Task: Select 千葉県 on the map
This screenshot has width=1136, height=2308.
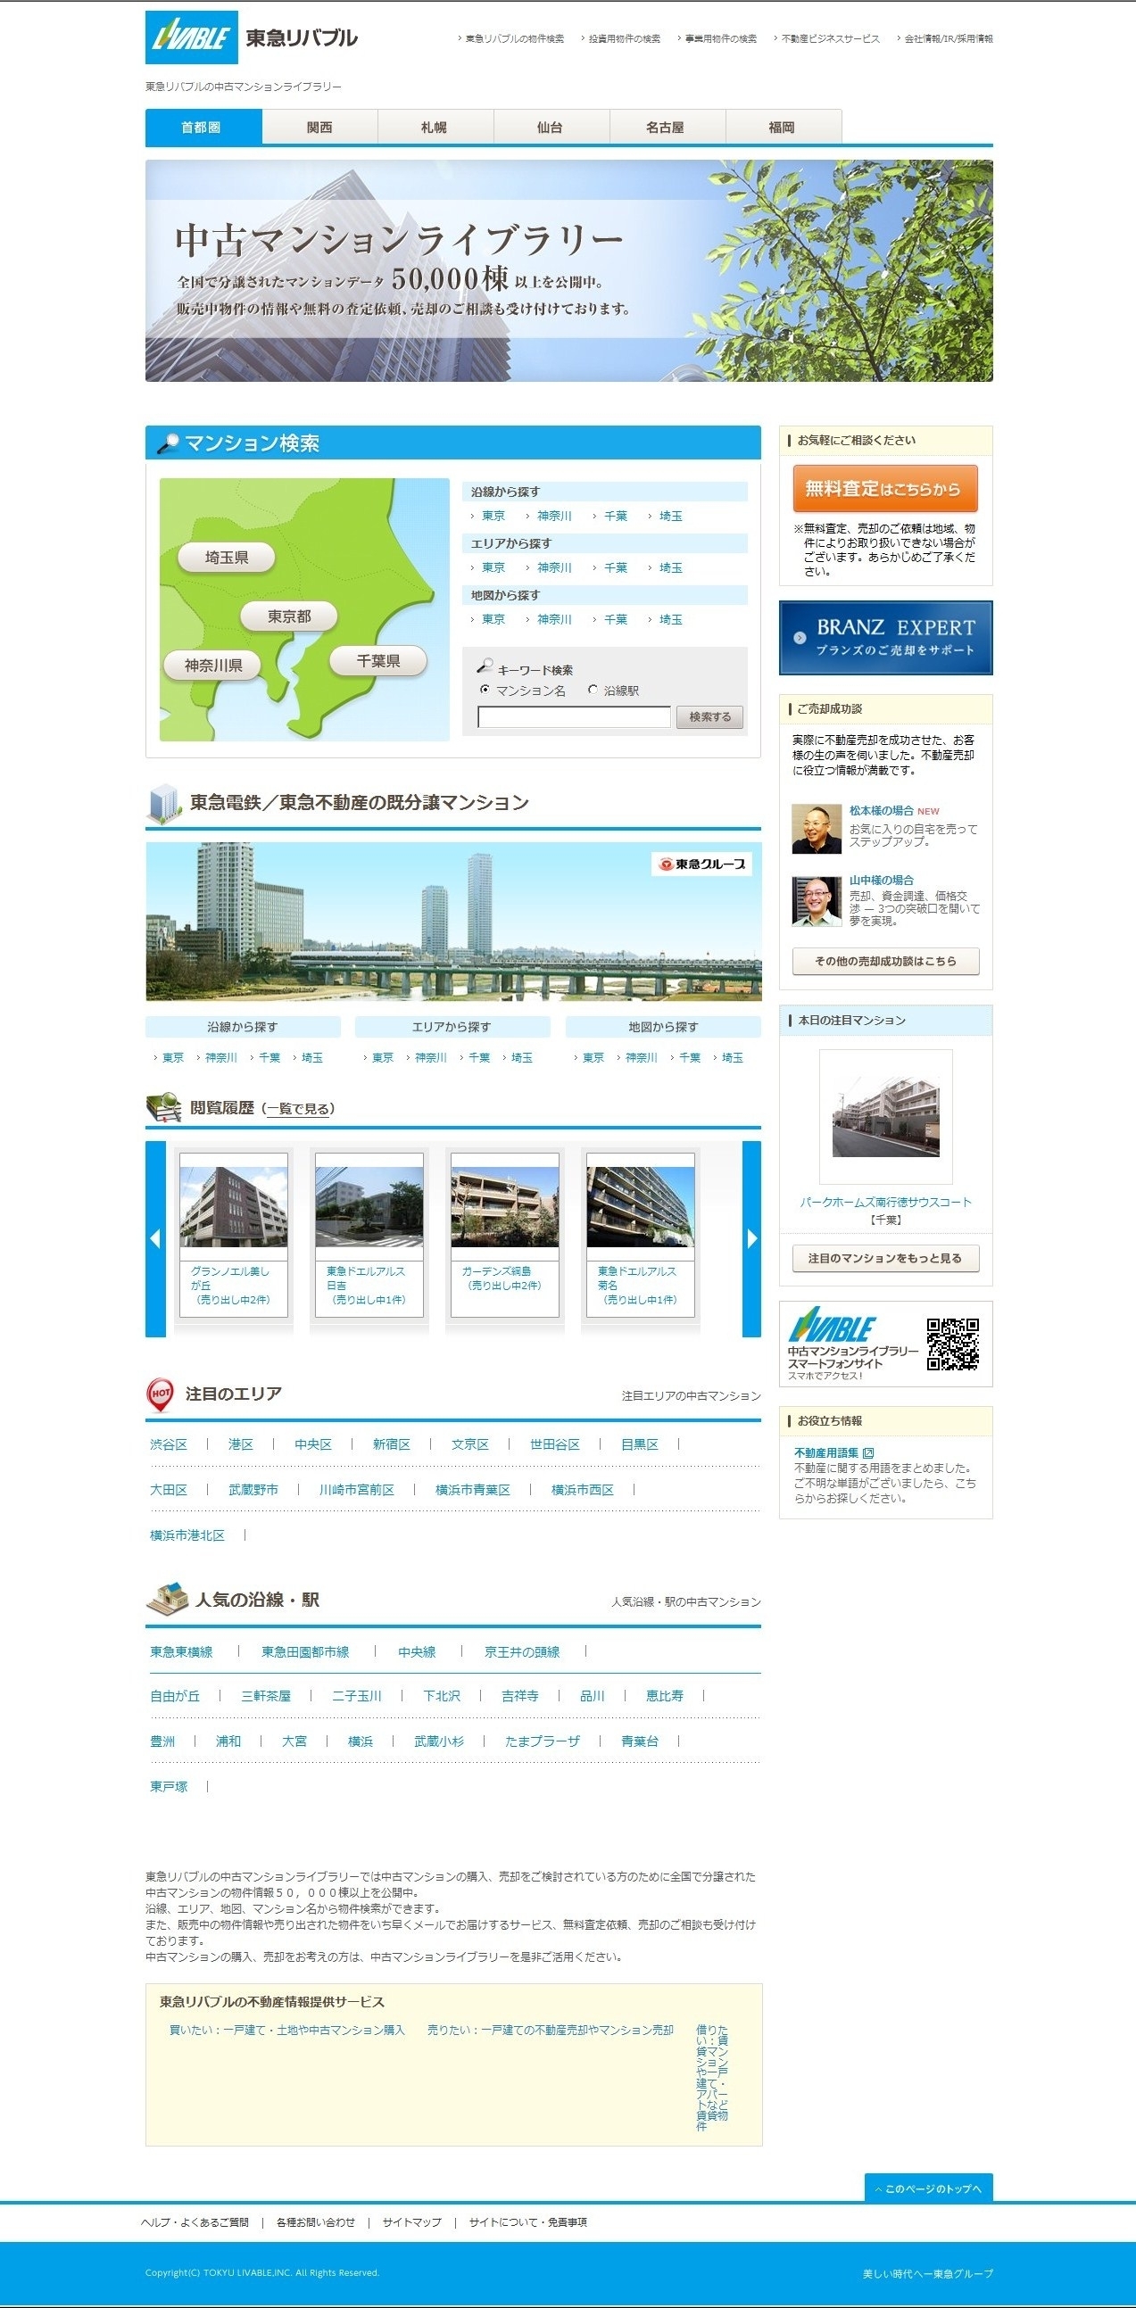Action: (x=378, y=661)
